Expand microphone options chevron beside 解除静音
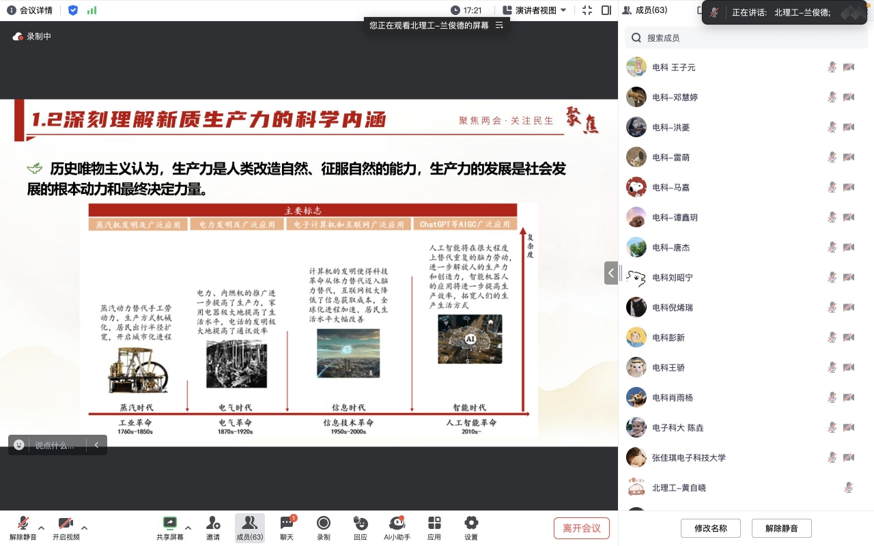Image resolution: width=874 pixels, height=546 pixels. pyautogui.click(x=41, y=528)
